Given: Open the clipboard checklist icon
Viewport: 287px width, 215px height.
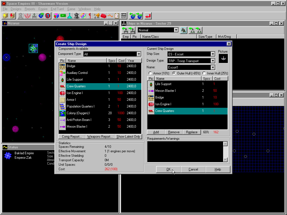Looking at the screenshot, I should (x=117, y=16).
